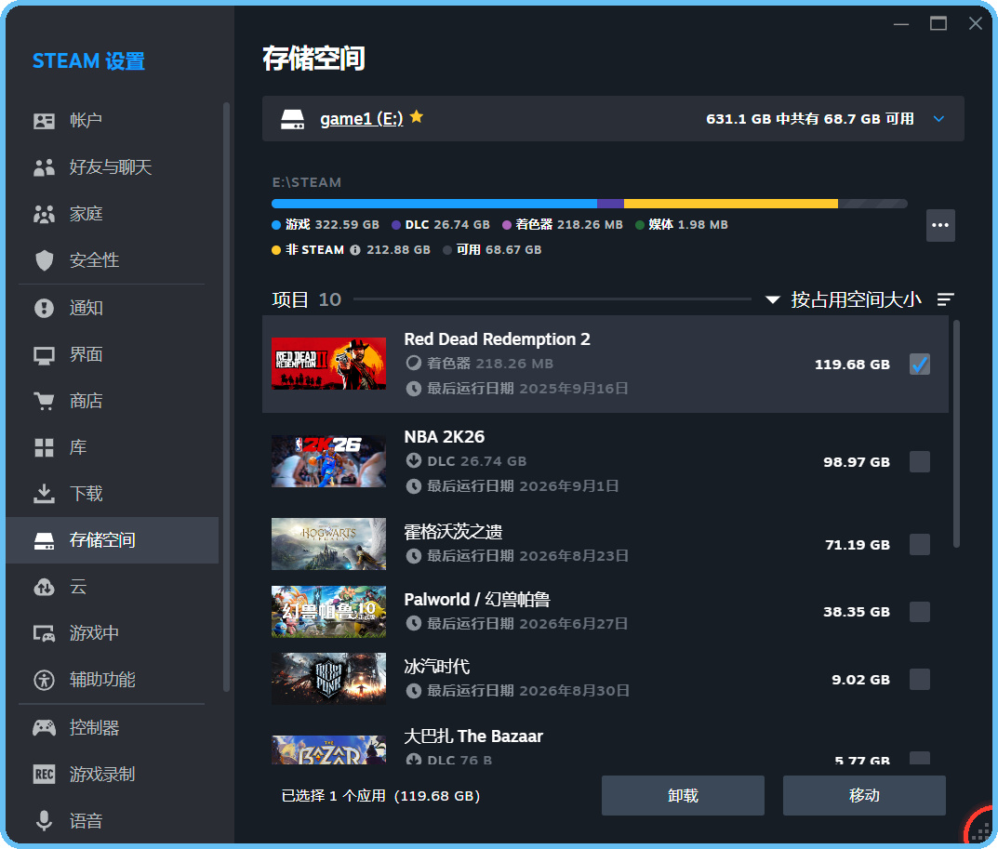
Task: Click the 98.97 GB size value
Action: point(856,462)
